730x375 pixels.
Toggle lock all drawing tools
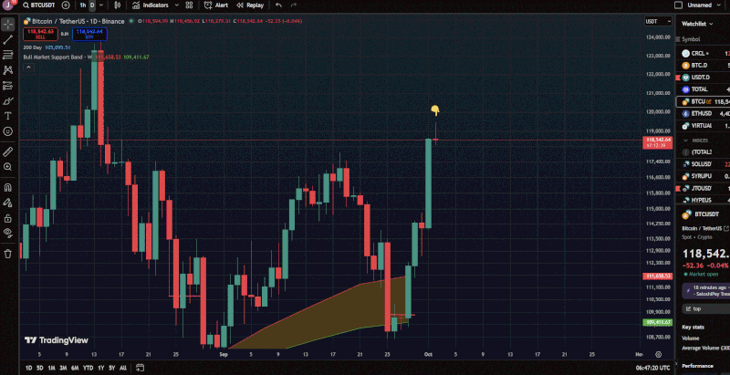pos(8,218)
